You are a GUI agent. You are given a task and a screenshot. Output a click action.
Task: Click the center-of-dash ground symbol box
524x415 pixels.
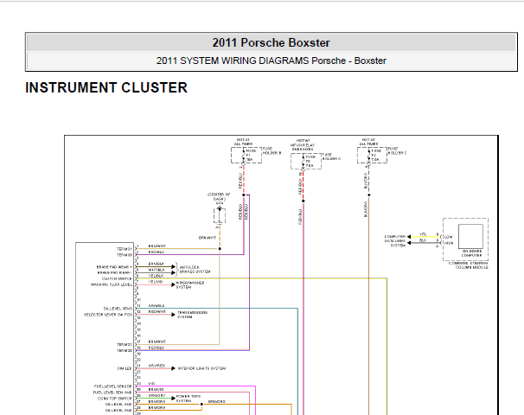pyautogui.click(x=220, y=215)
